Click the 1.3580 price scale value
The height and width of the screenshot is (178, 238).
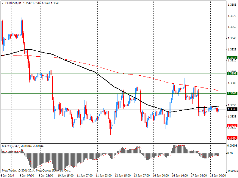[232, 83]
